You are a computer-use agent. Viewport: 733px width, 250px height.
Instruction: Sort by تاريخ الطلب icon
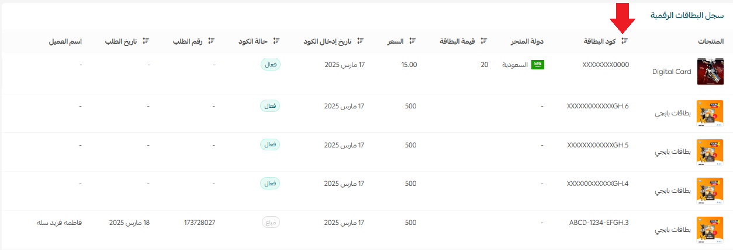pyautogui.click(x=146, y=41)
